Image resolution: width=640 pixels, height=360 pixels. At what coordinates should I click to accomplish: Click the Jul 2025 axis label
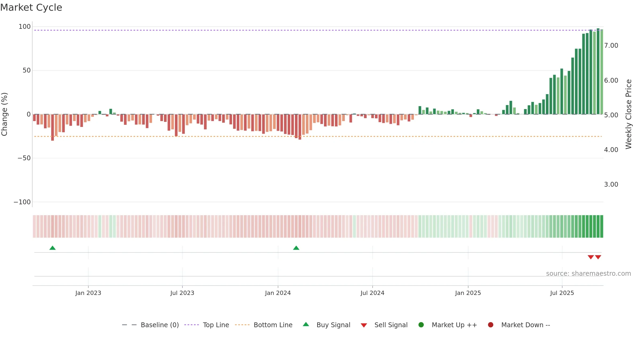click(x=562, y=293)
